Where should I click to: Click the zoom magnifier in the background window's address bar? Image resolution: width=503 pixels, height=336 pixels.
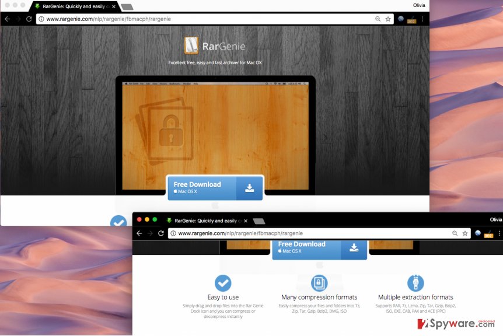tap(378, 19)
